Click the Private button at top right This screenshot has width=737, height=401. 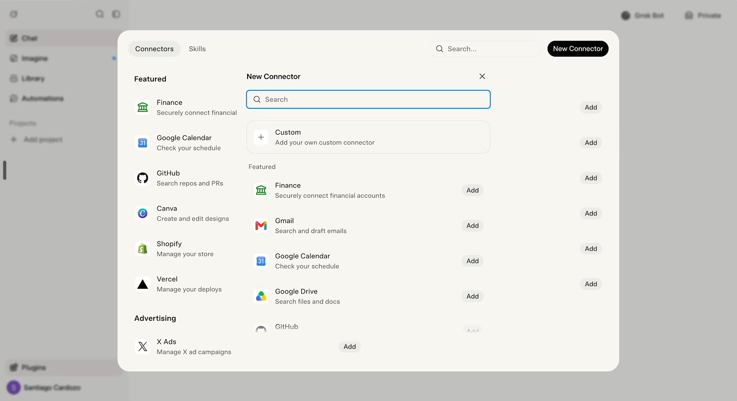703,15
